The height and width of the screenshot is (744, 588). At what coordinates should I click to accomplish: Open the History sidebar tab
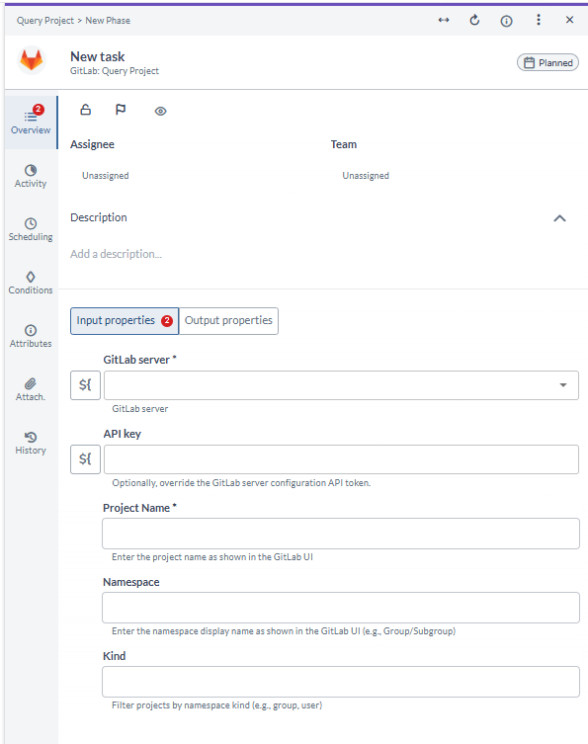coord(31,443)
